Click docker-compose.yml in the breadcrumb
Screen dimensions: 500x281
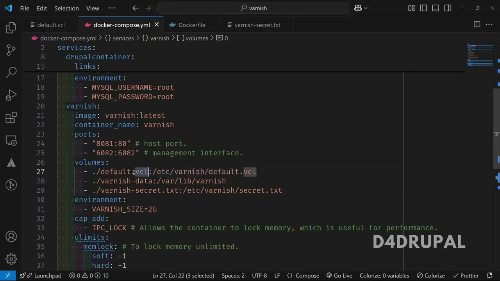click(x=68, y=38)
